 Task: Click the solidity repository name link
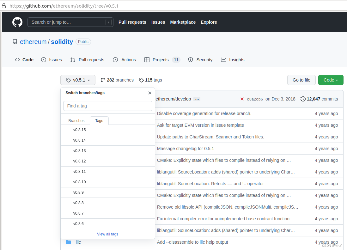click(62, 42)
